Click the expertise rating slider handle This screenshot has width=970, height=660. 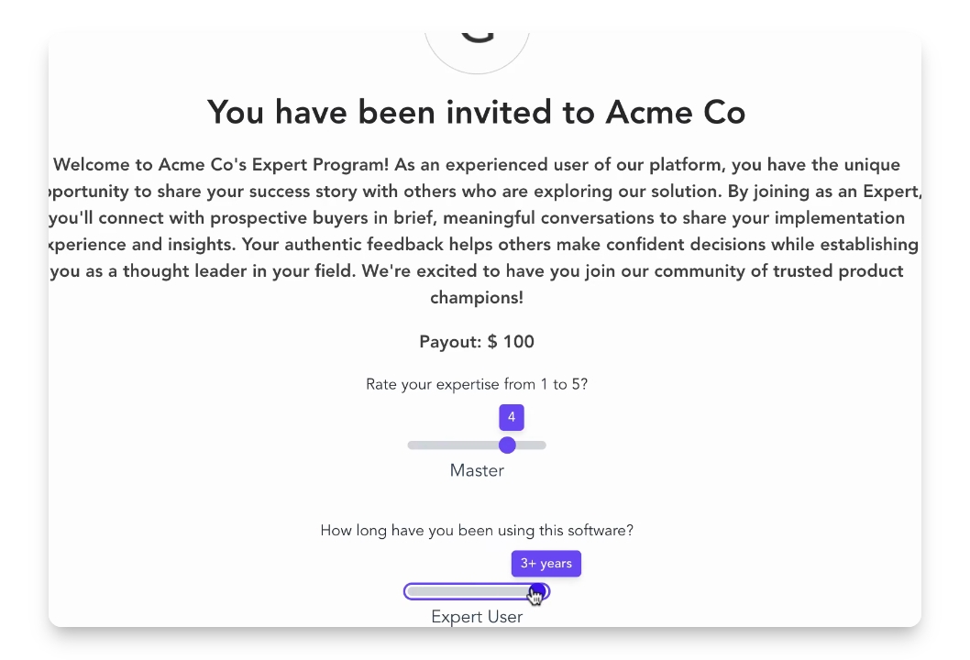point(507,445)
